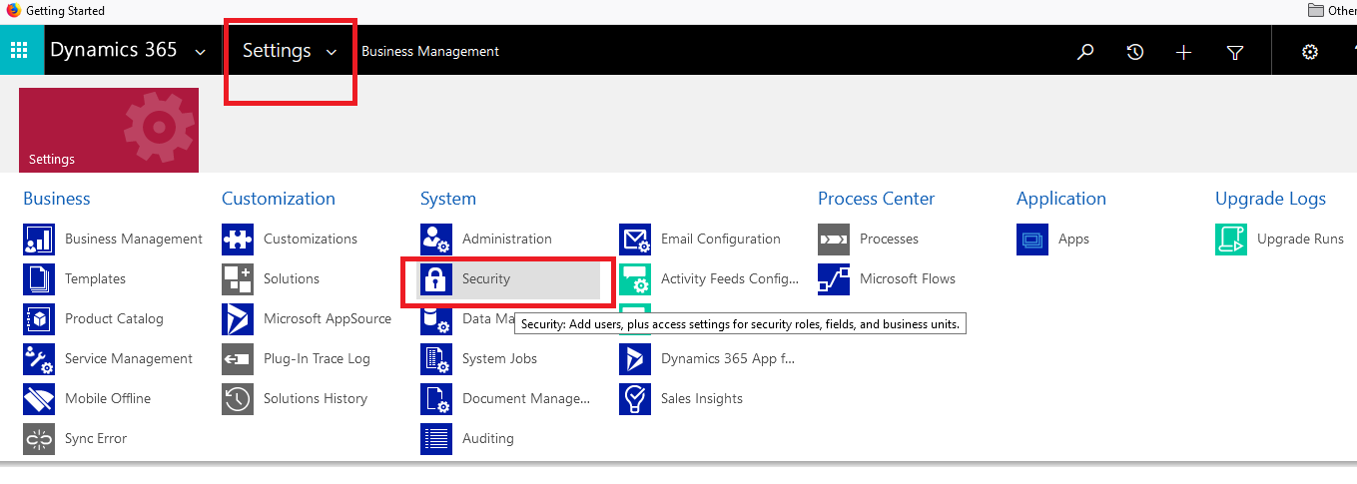Click the Dynamics 365 App icon

[x=635, y=359]
